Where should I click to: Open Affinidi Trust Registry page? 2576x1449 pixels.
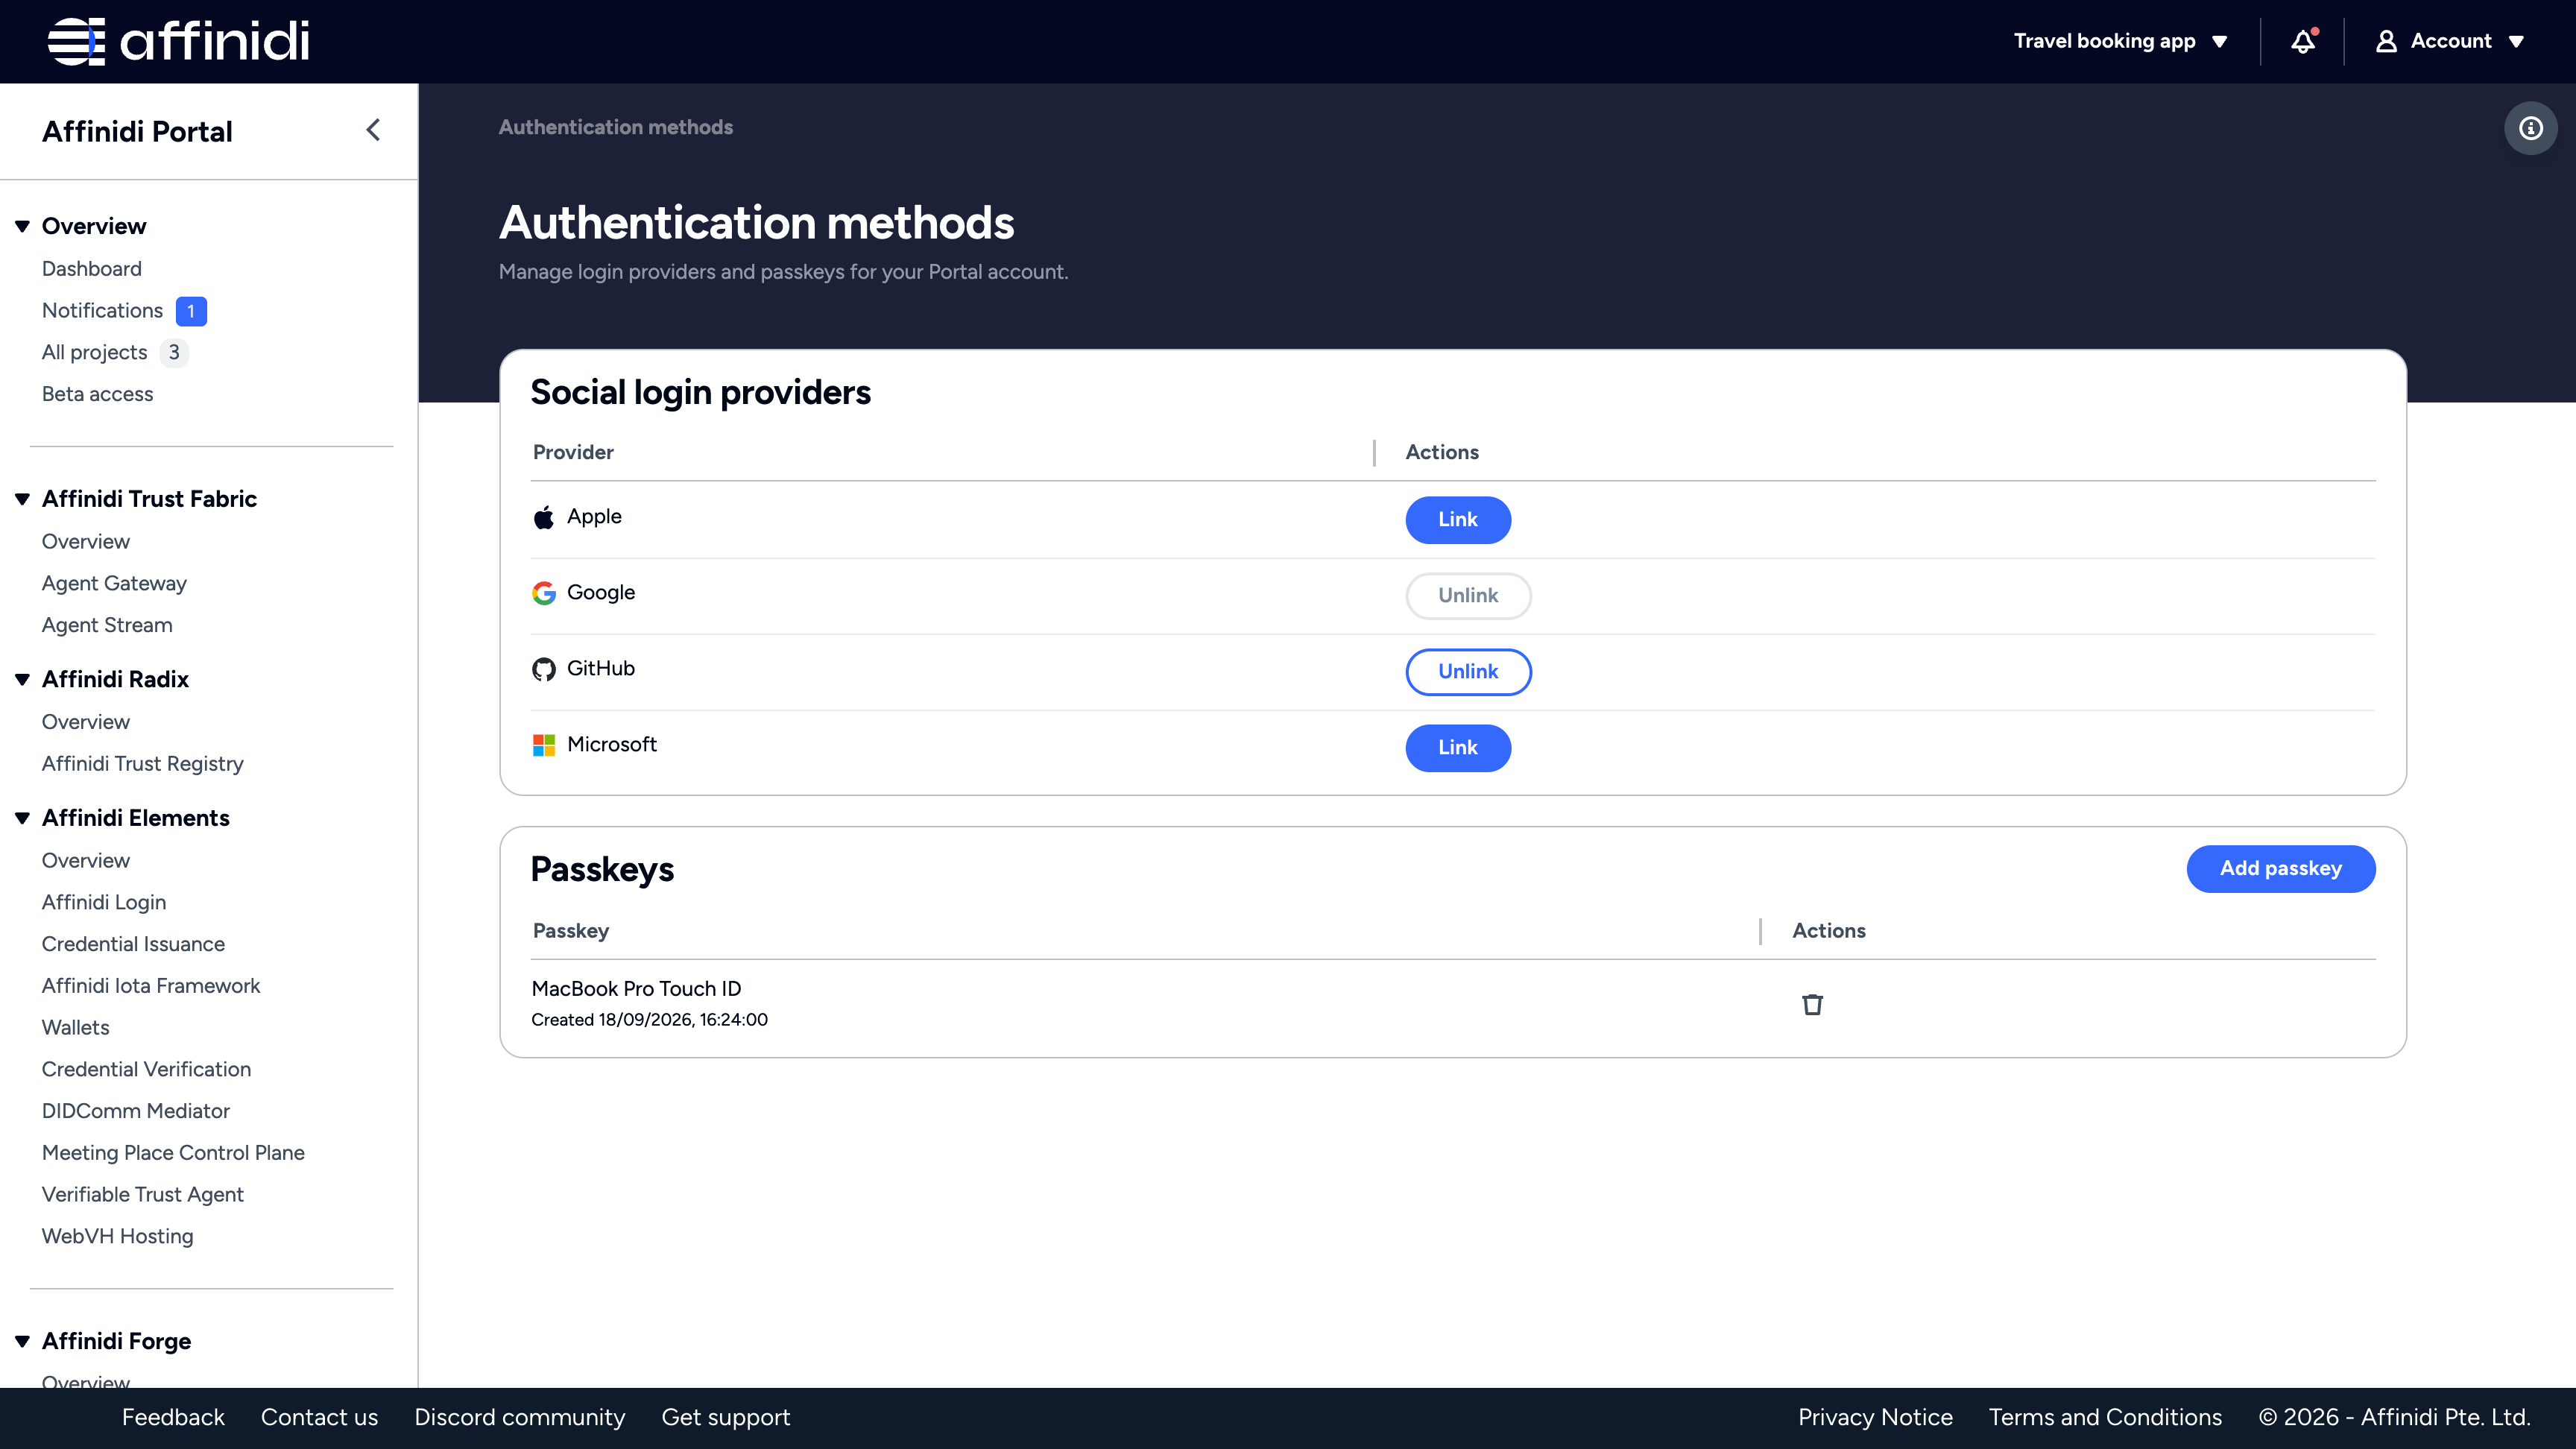point(143,764)
